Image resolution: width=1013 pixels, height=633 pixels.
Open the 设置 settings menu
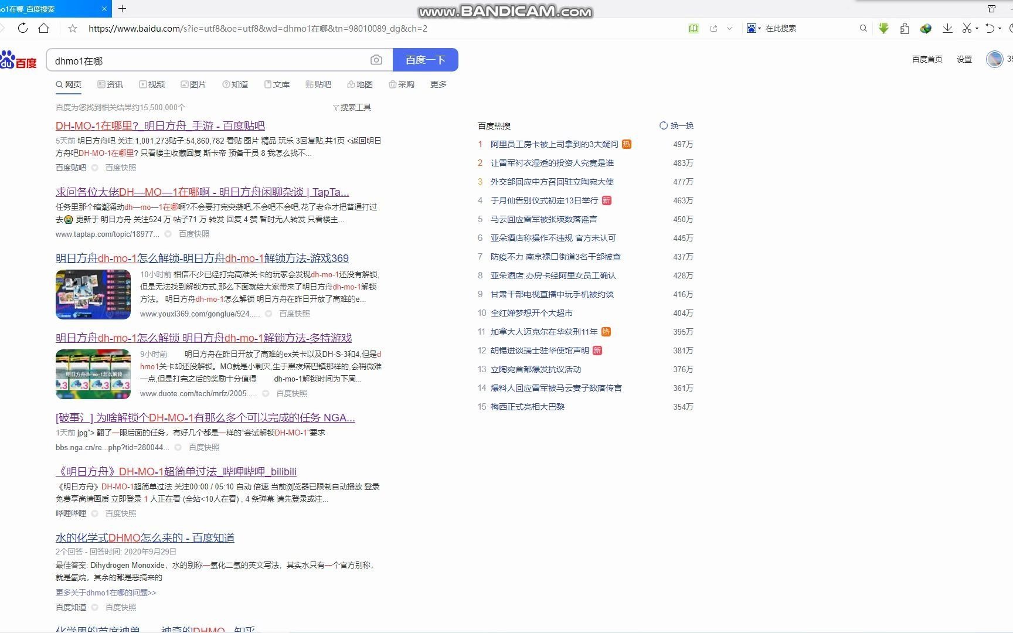[x=964, y=59]
